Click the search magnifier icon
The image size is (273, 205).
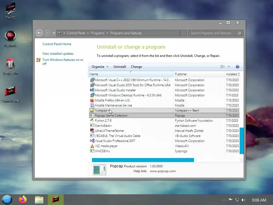click(240, 33)
